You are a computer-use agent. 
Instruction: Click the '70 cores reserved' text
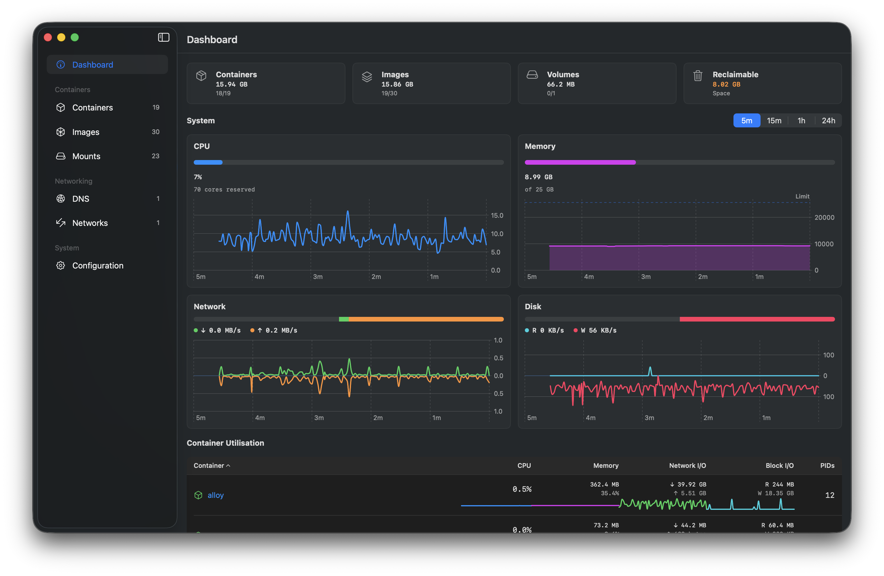pyautogui.click(x=224, y=190)
